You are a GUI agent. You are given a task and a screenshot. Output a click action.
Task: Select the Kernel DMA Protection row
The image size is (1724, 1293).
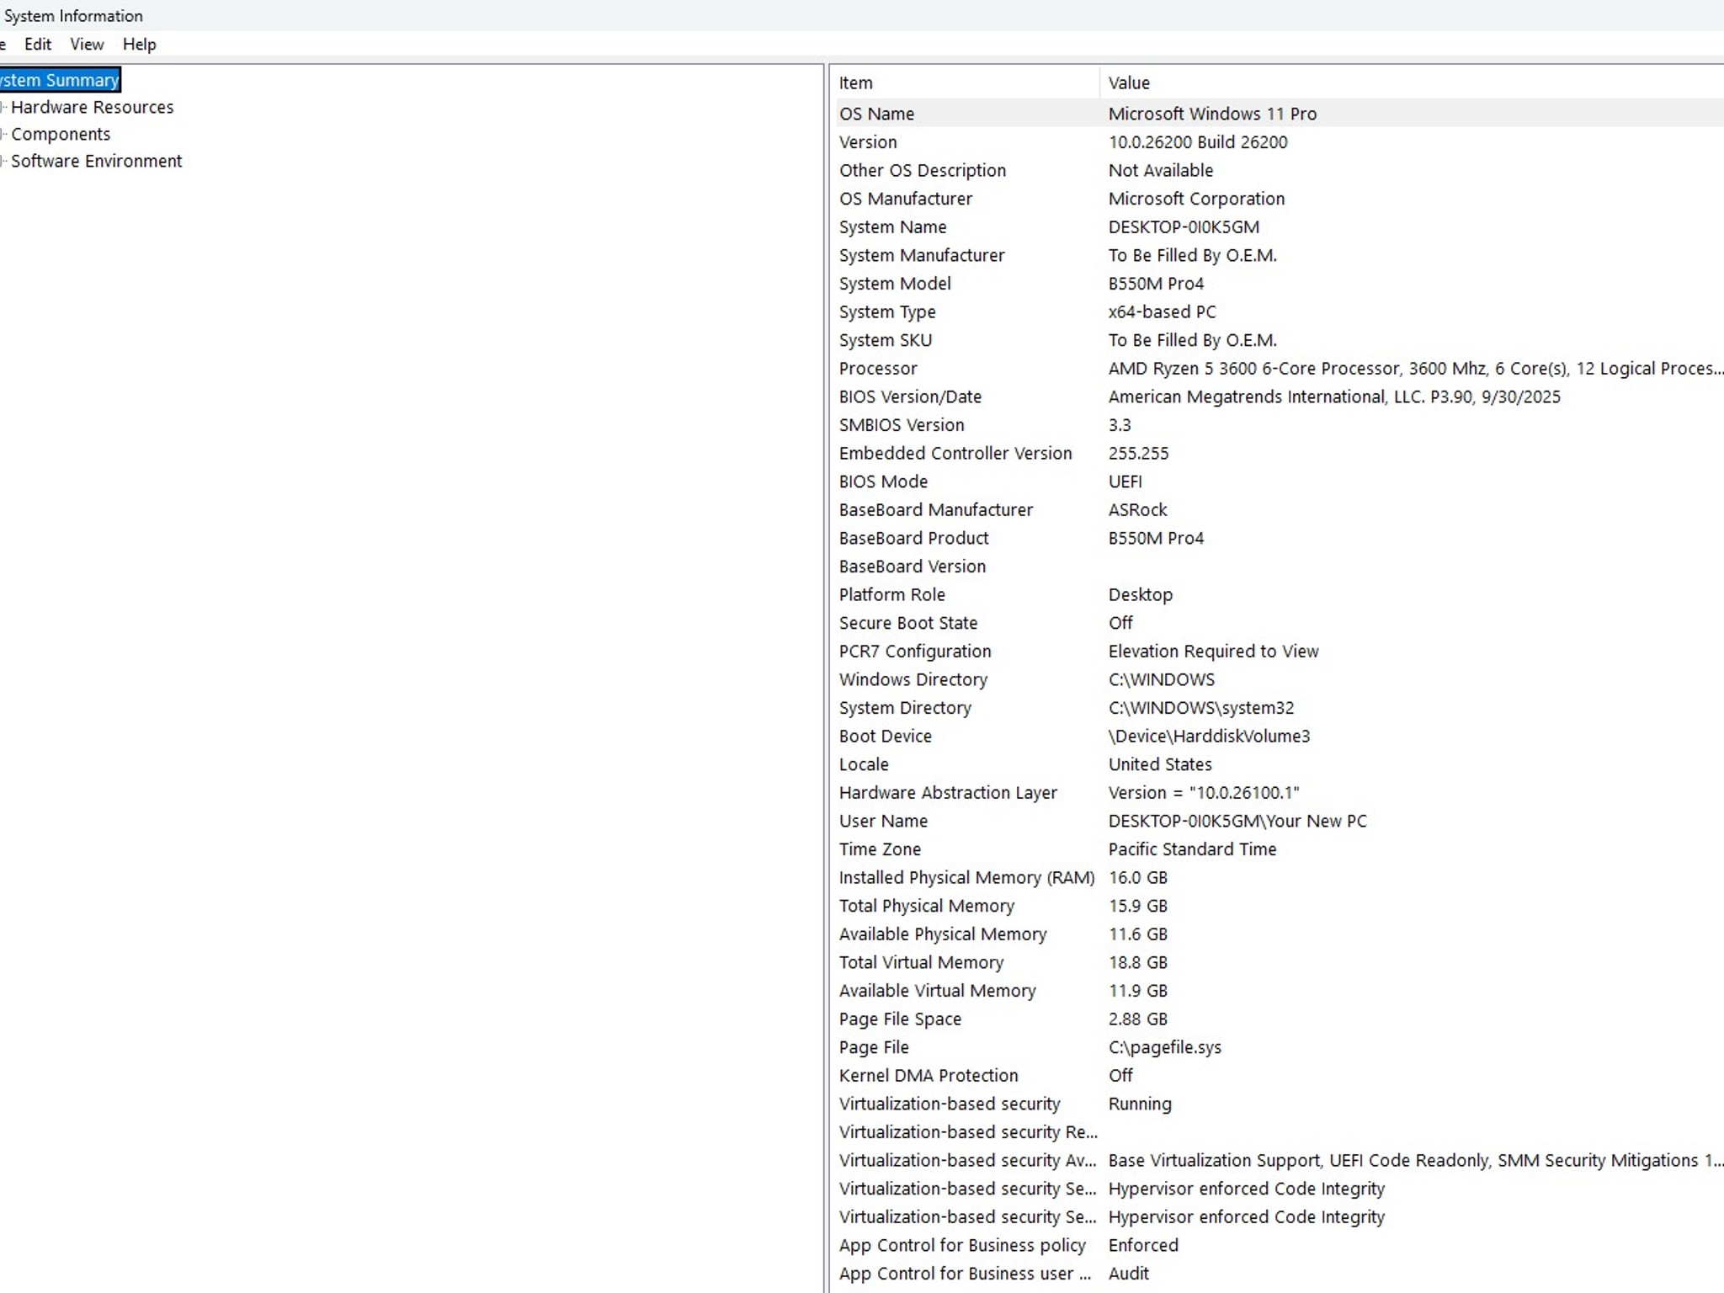coord(928,1075)
